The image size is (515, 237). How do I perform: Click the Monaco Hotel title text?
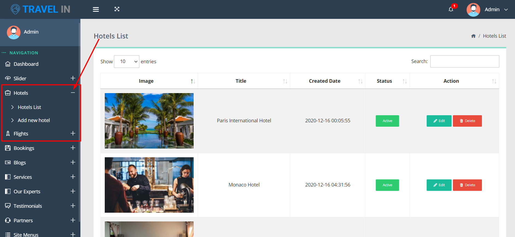click(x=244, y=185)
